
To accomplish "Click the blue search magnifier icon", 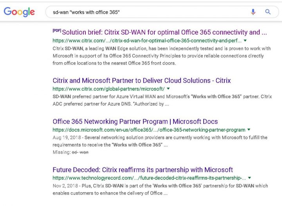I will click(x=268, y=12).
